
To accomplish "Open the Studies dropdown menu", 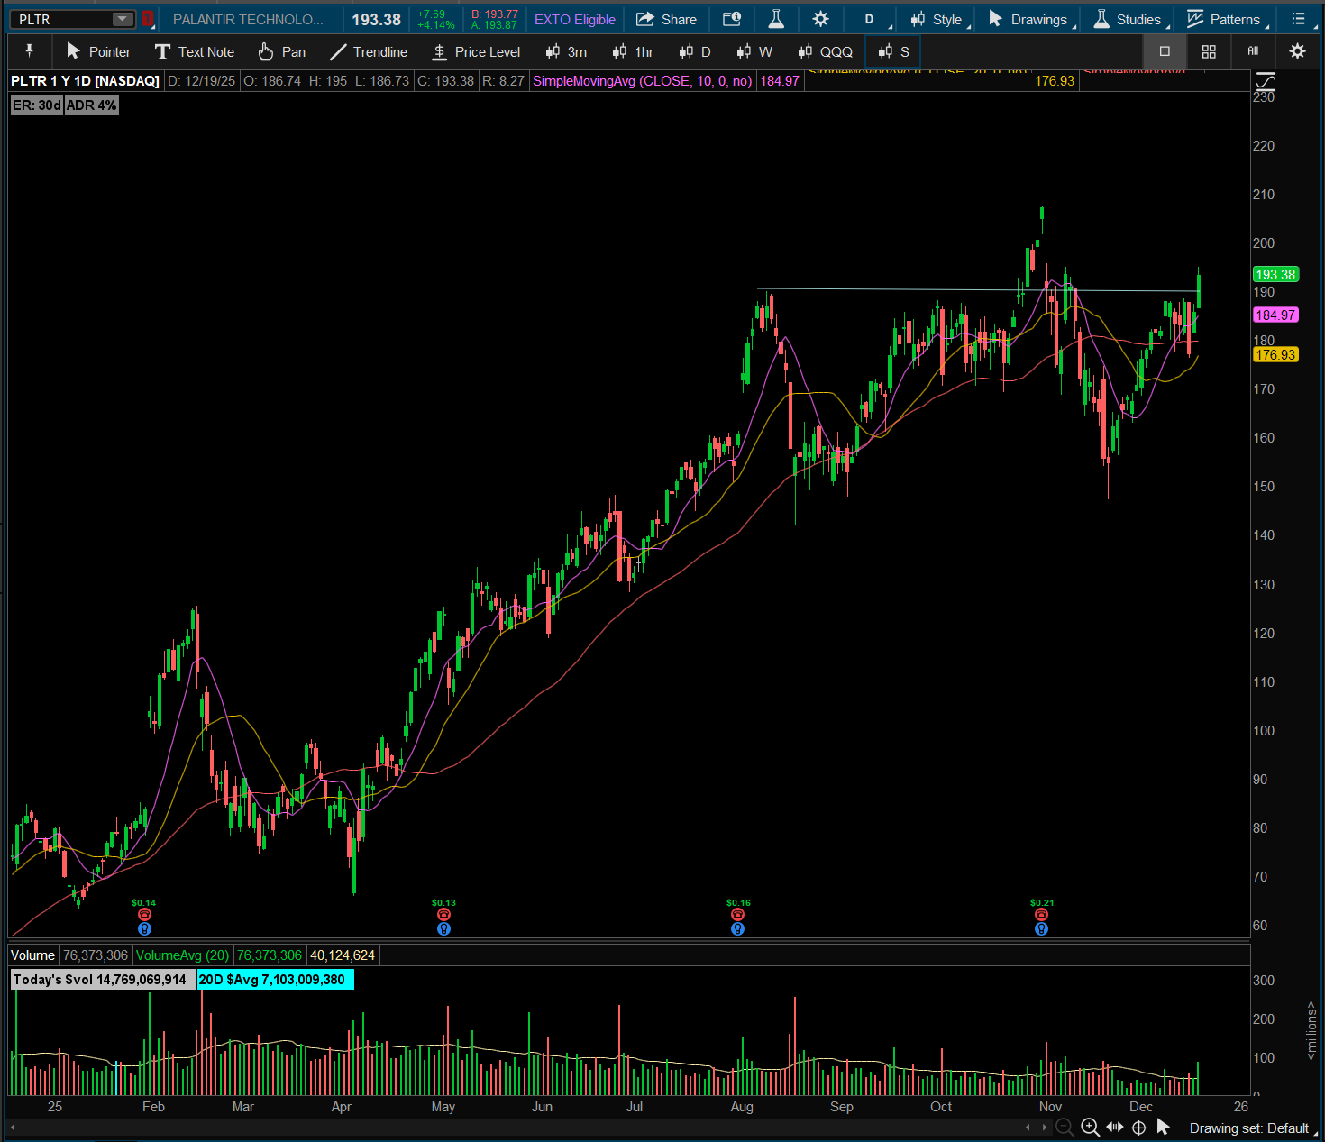I will (x=1130, y=19).
